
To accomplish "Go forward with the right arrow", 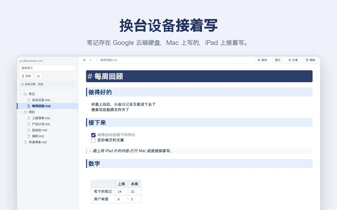I will point(97,60).
